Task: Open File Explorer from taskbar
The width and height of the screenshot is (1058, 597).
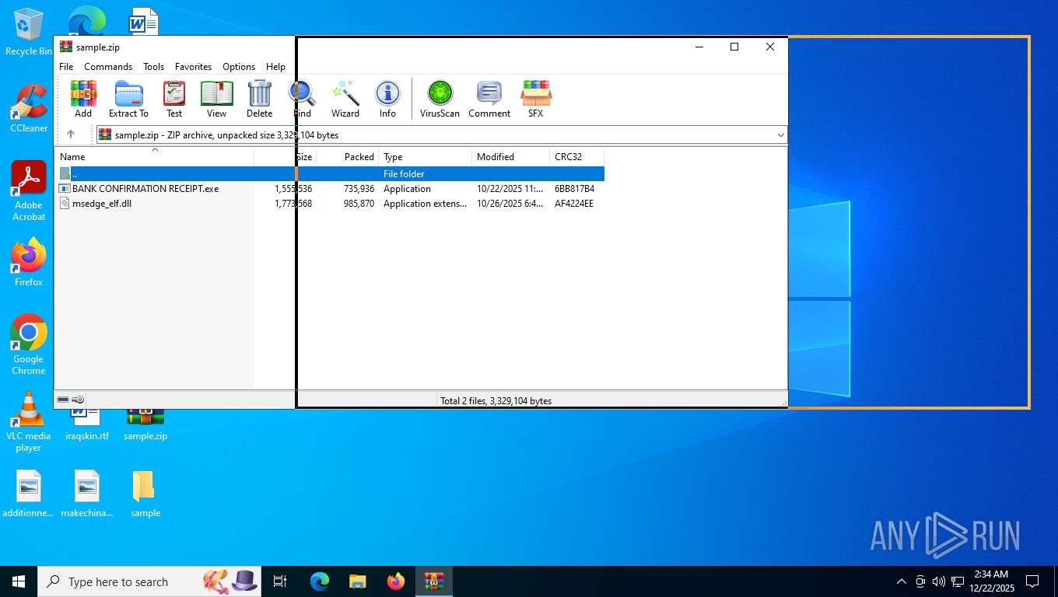Action: [x=357, y=581]
